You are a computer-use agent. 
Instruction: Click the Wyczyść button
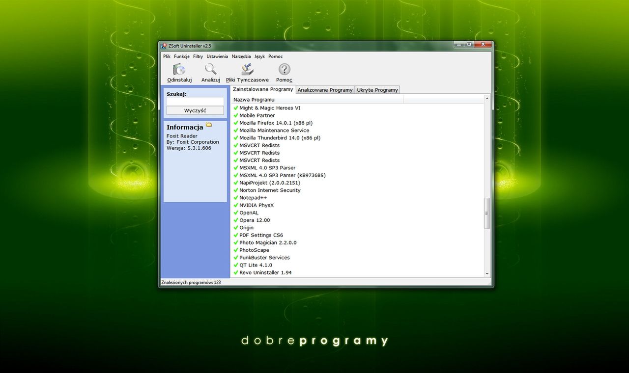[195, 110]
